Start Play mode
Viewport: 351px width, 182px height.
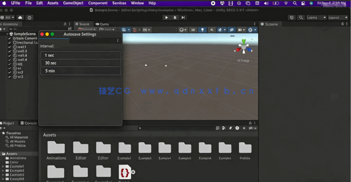tap(166, 17)
